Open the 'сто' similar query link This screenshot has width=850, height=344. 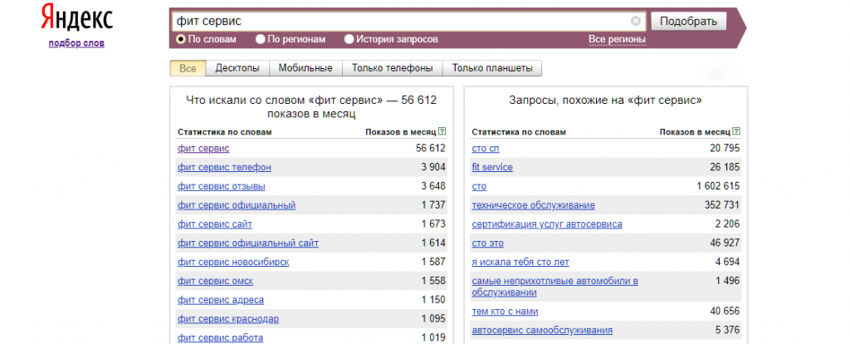tap(479, 186)
